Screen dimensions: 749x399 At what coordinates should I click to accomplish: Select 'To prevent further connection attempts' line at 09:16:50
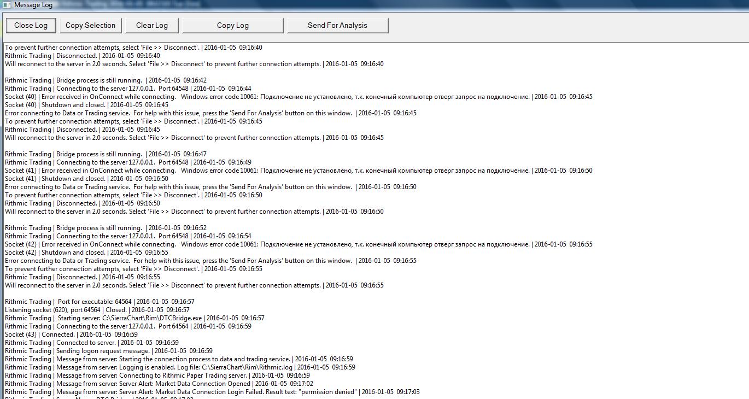click(133, 195)
